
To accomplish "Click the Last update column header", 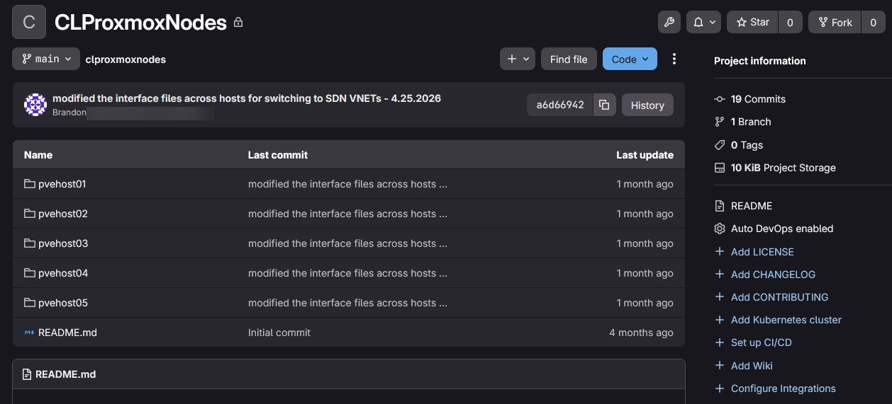I will tap(645, 155).
